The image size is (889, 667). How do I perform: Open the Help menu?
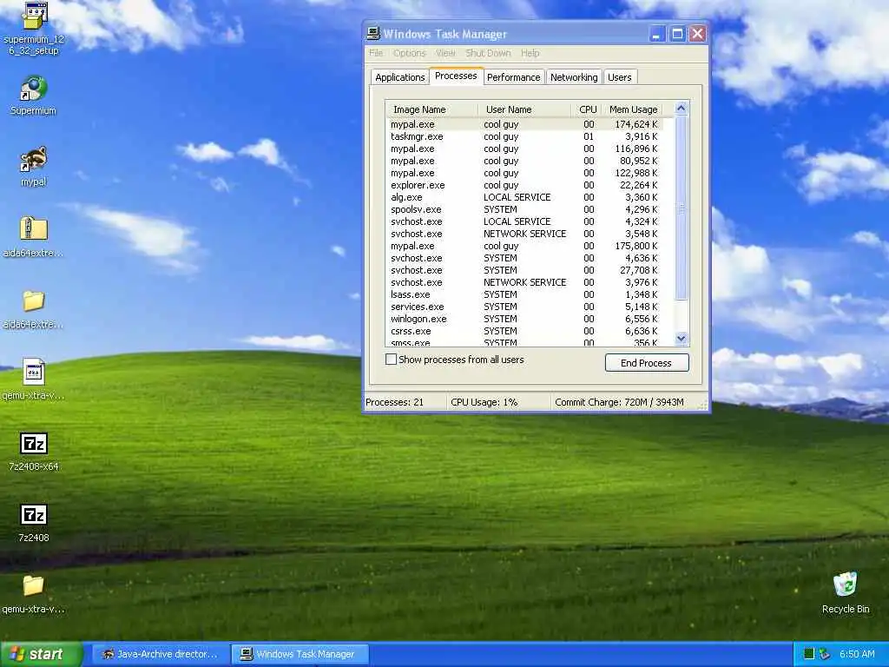click(x=530, y=53)
